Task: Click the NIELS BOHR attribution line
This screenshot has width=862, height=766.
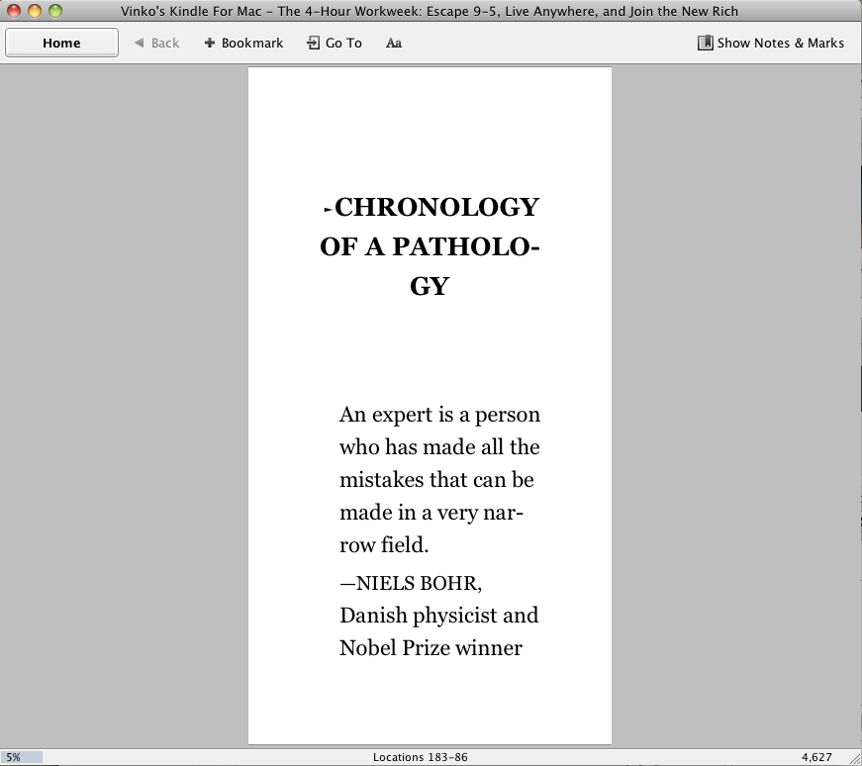Action: click(x=411, y=583)
